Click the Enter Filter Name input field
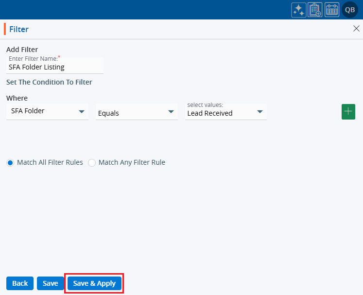The width and height of the screenshot is (363, 295). point(54,67)
